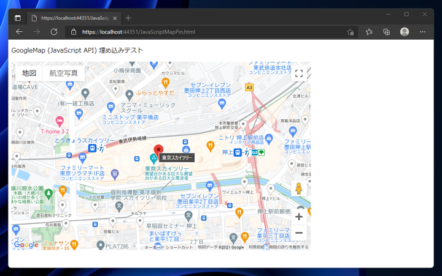
Task: Click the browser Back arrow
Action: (x=19, y=32)
